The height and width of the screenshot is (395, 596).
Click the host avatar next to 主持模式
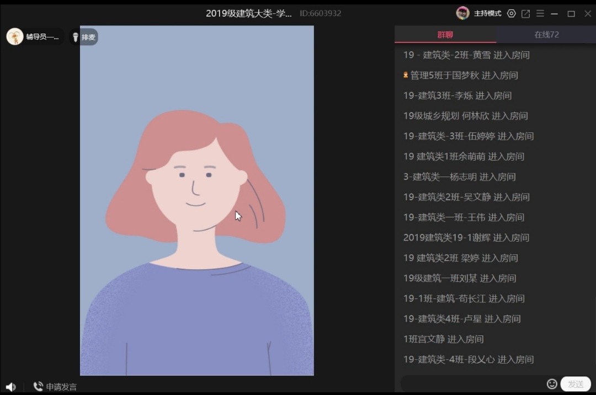pos(462,13)
